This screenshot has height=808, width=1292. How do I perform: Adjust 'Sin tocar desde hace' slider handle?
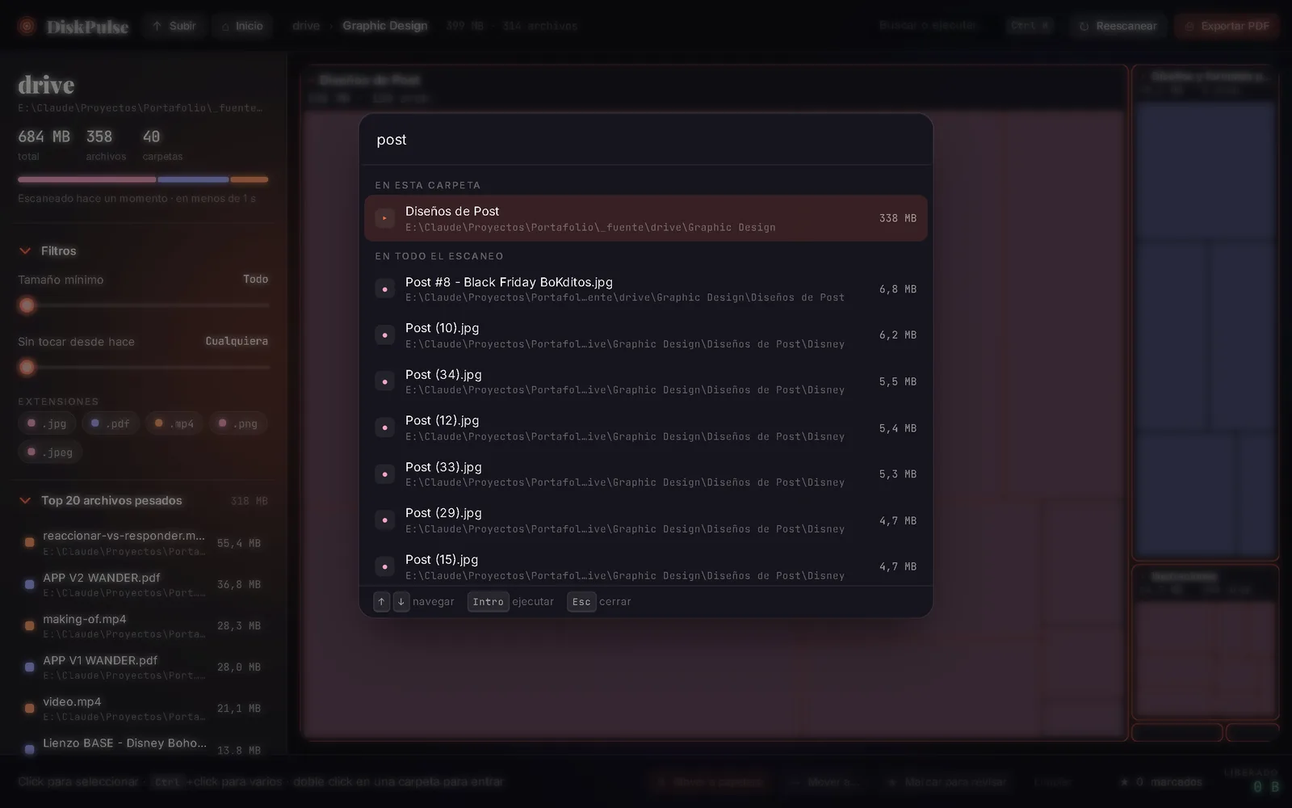pos(27,368)
